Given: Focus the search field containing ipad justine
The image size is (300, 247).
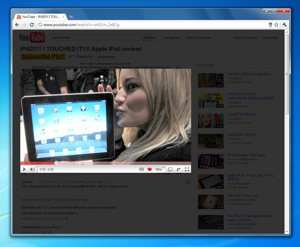Looking at the screenshot, I should pyautogui.click(x=96, y=37).
